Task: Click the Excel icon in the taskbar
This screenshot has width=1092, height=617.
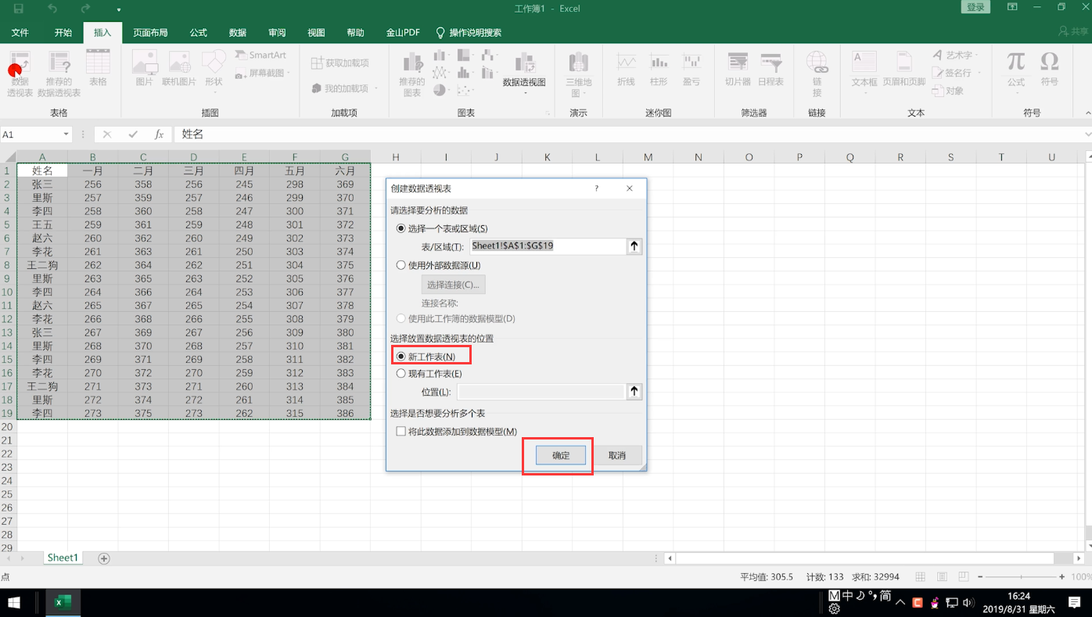Action: pyautogui.click(x=63, y=603)
